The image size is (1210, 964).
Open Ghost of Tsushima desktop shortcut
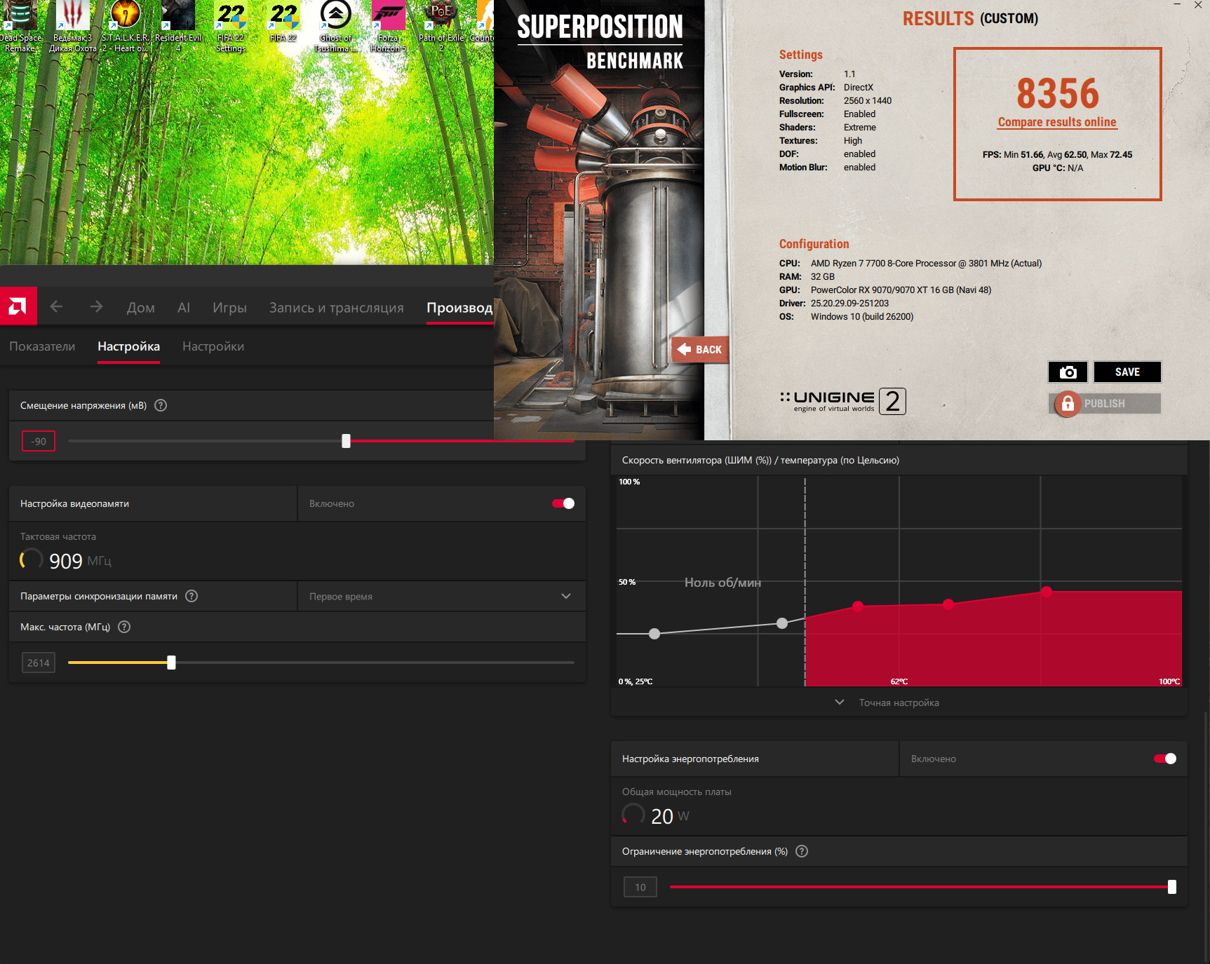(x=336, y=26)
